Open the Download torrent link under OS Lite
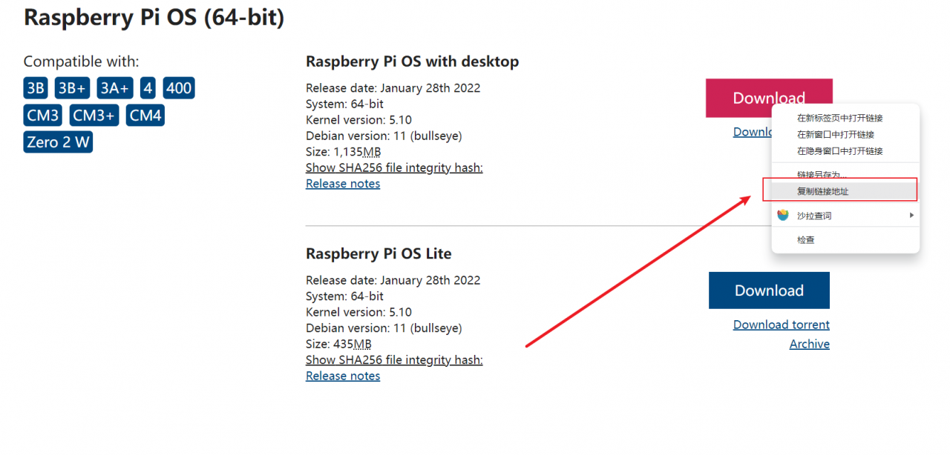The image size is (950, 455). (x=781, y=325)
